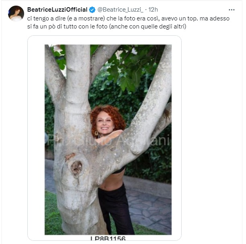Open the 12h timestamp link
The width and height of the screenshot is (246, 244).
[x=153, y=10]
